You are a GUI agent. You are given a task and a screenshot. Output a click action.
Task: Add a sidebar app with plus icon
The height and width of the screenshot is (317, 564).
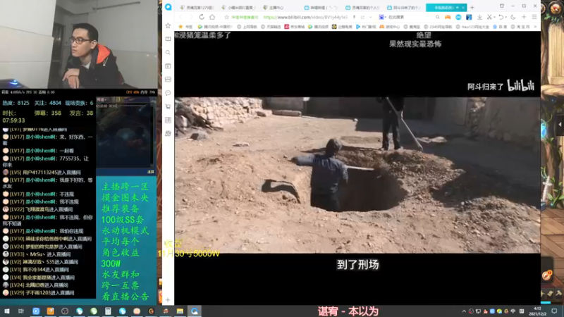168,300
